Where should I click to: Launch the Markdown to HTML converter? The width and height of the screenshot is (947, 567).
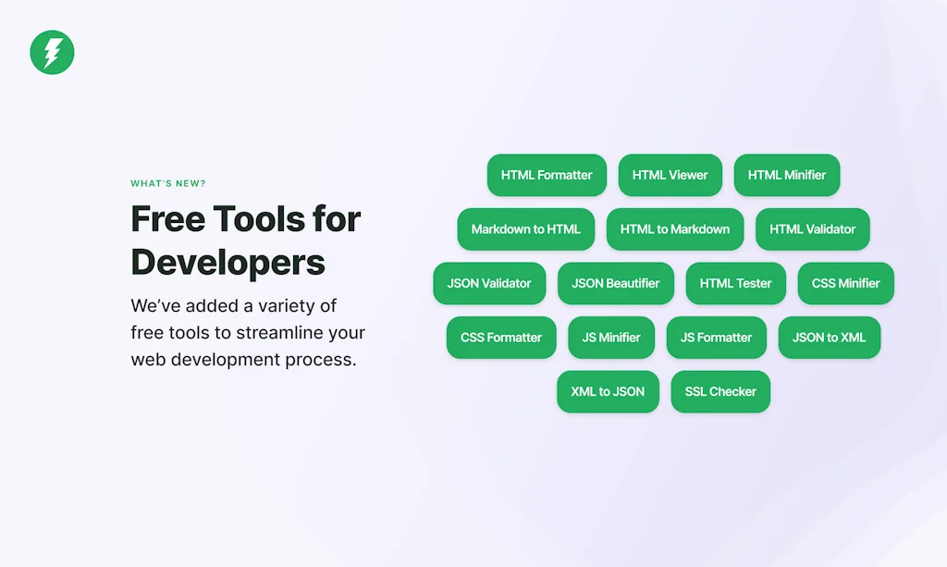point(525,229)
